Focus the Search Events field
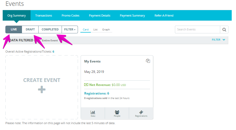 (x=197, y=30)
